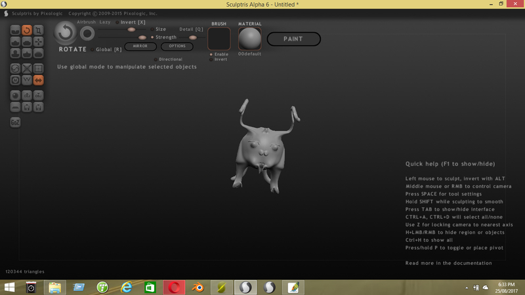This screenshot has height=295, width=525.
Task: Select the Crease sculpting tool
Action: pyautogui.click(x=15, y=30)
